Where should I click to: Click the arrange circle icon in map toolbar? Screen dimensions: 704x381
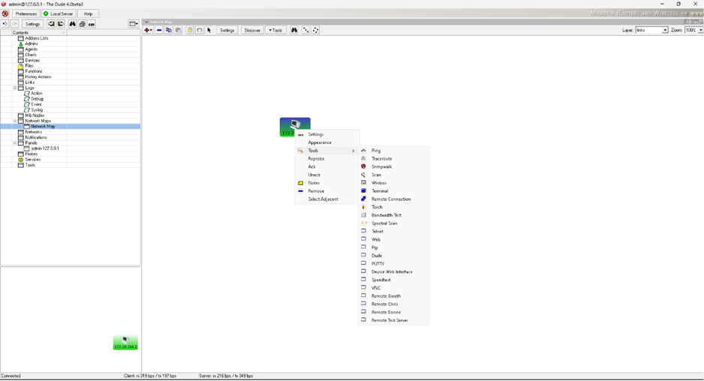pos(316,30)
